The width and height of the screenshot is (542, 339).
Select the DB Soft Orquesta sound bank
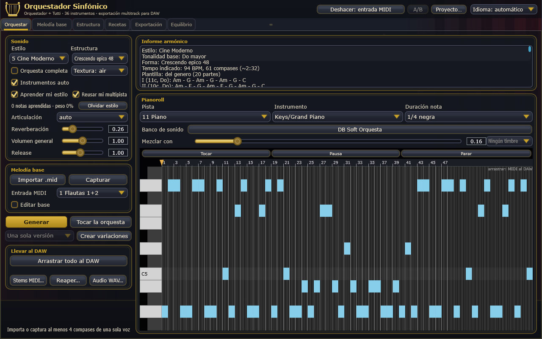click(360, 129)
